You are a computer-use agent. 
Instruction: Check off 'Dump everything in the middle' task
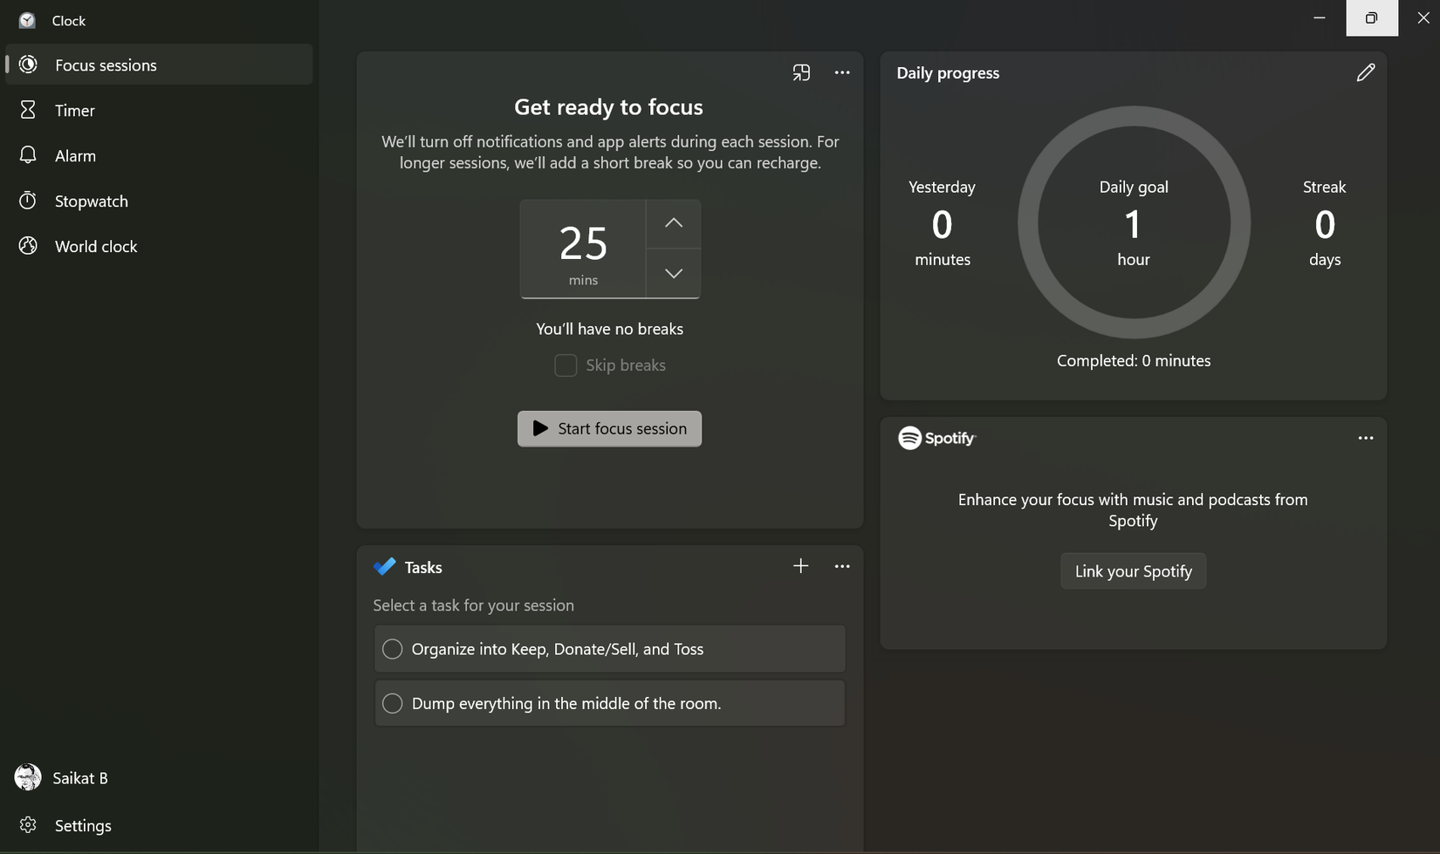point(393,703)
